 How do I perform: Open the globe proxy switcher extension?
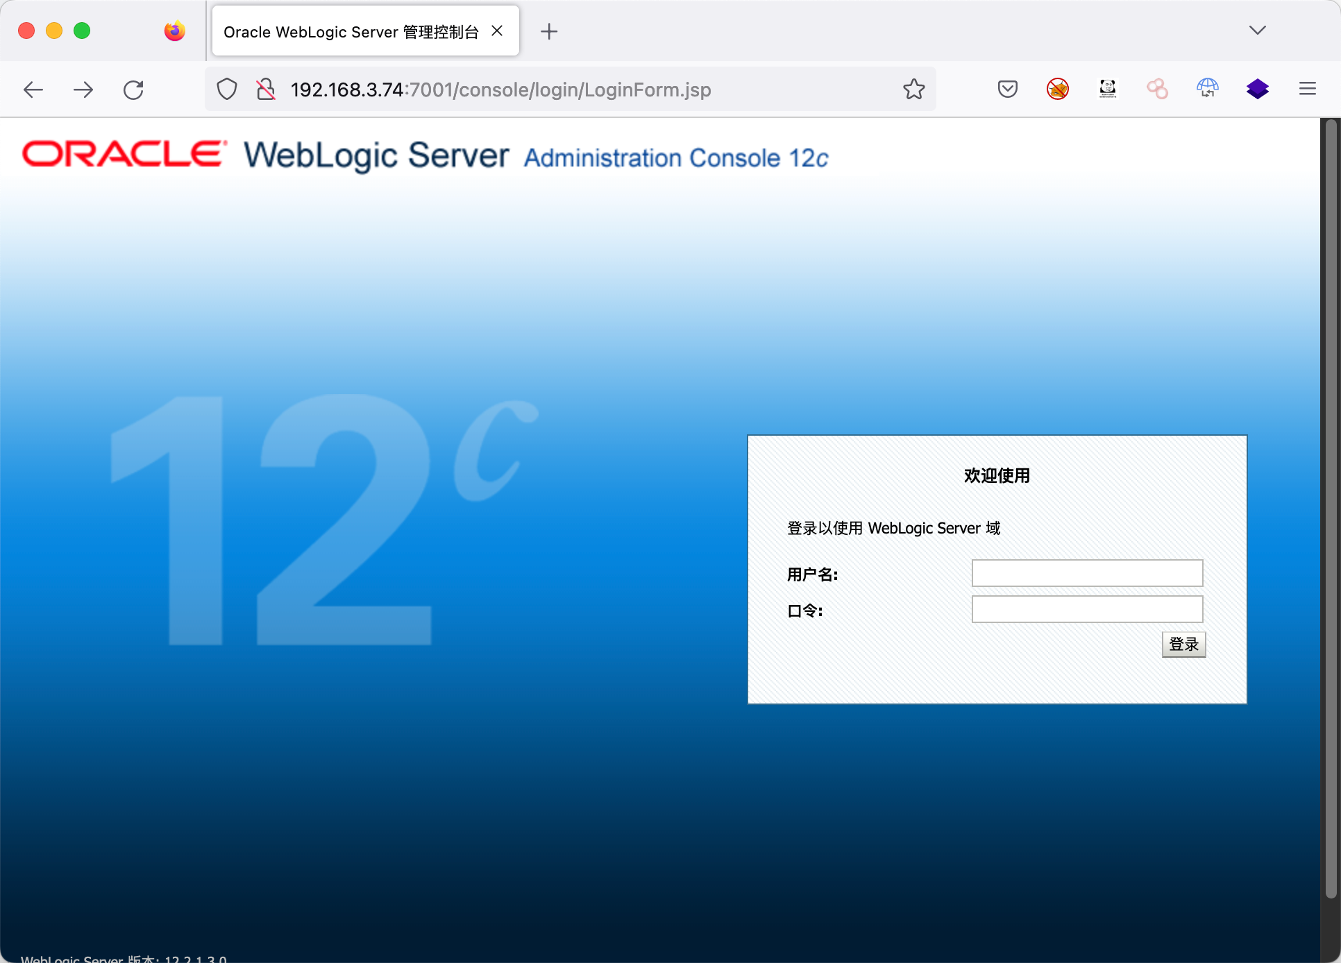(1207, 89)
